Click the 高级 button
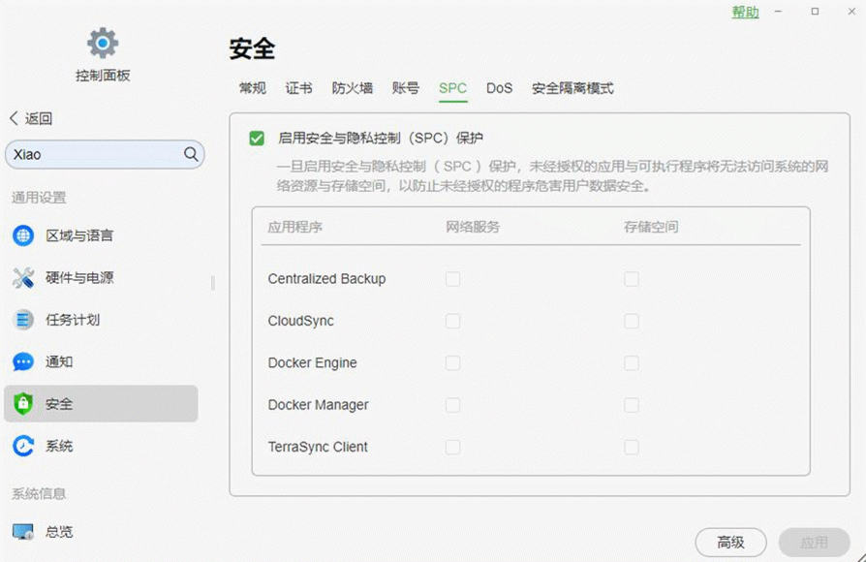Image resolution: width=866 pixels, height=562 pixels. [730, 543]
